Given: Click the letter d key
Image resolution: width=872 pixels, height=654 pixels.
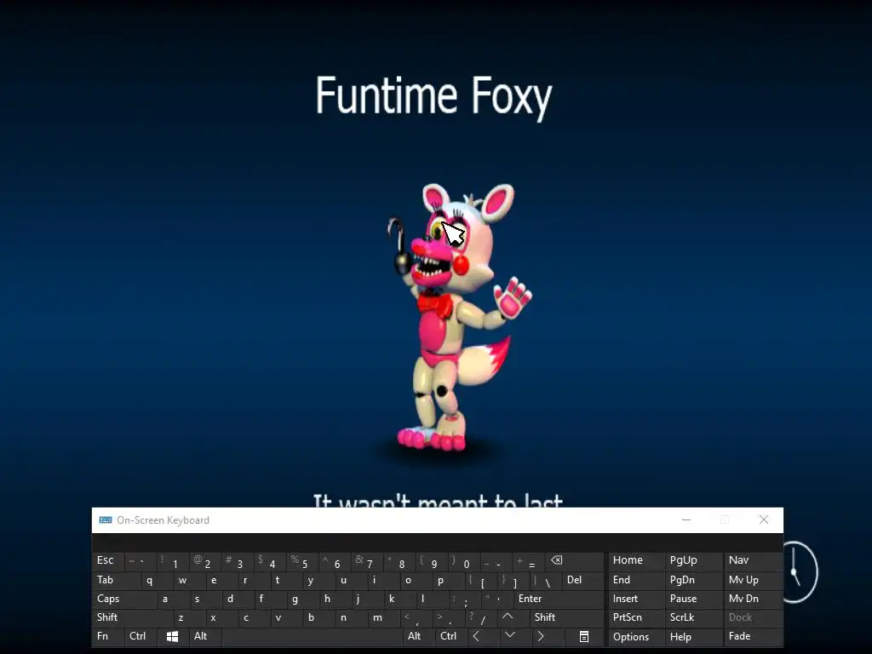Looking at the screenshot, I should (237, 599).
